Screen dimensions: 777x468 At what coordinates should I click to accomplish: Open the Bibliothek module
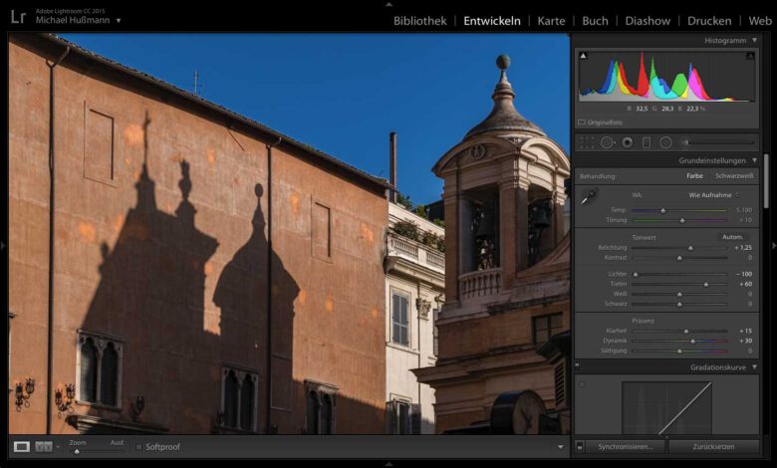420,21
